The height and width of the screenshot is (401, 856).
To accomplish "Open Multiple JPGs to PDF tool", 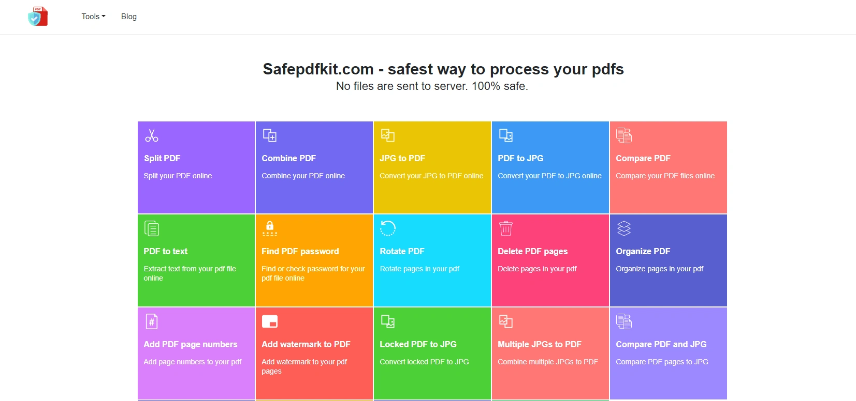I will [x=539, y=344].
